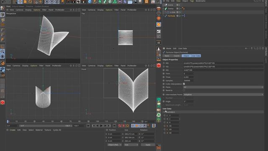Select the Rotate tool in top toolbar

coord(30,2)
